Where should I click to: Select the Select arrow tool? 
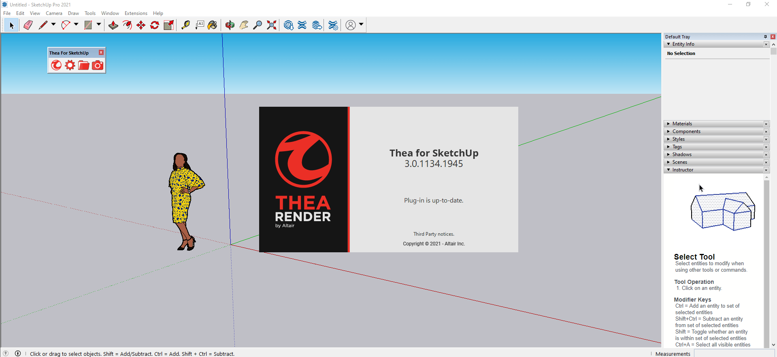coord(11,25)
